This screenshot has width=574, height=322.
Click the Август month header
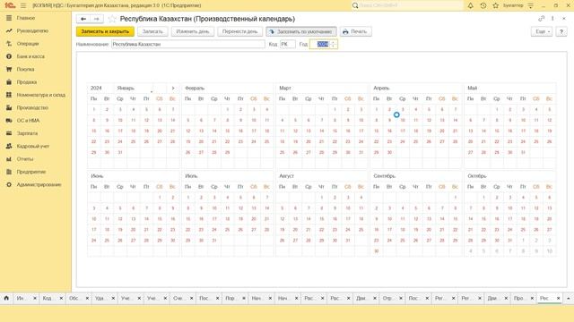coord(286,176)
